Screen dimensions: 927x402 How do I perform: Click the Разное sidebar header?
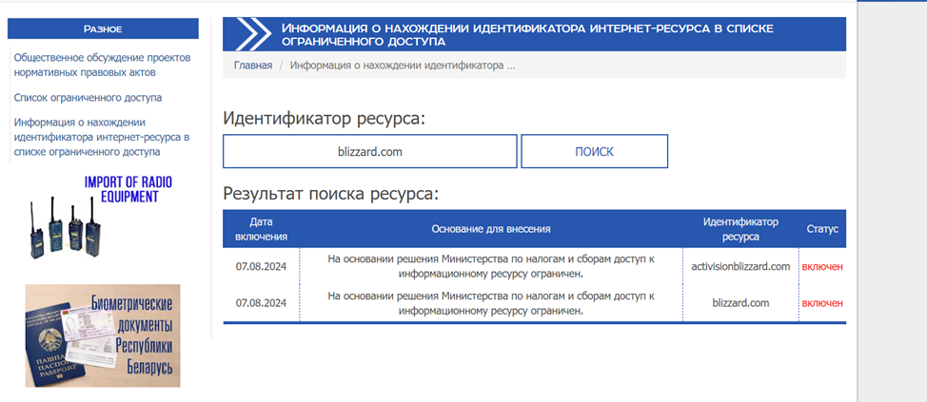103,29
